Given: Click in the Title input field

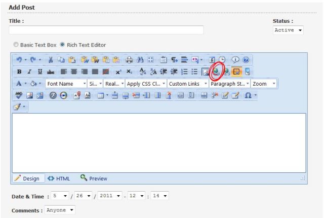Looking at the screenshot, I should coord(106,30).
